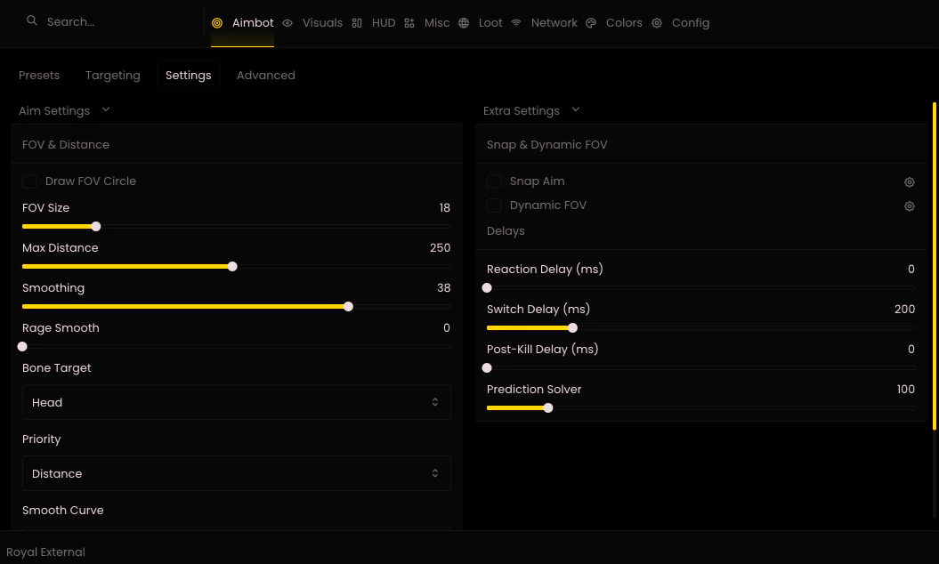Tick the Snap Aim checkbox
Screen dimensions: 939x564
click(x=494, y=181)
